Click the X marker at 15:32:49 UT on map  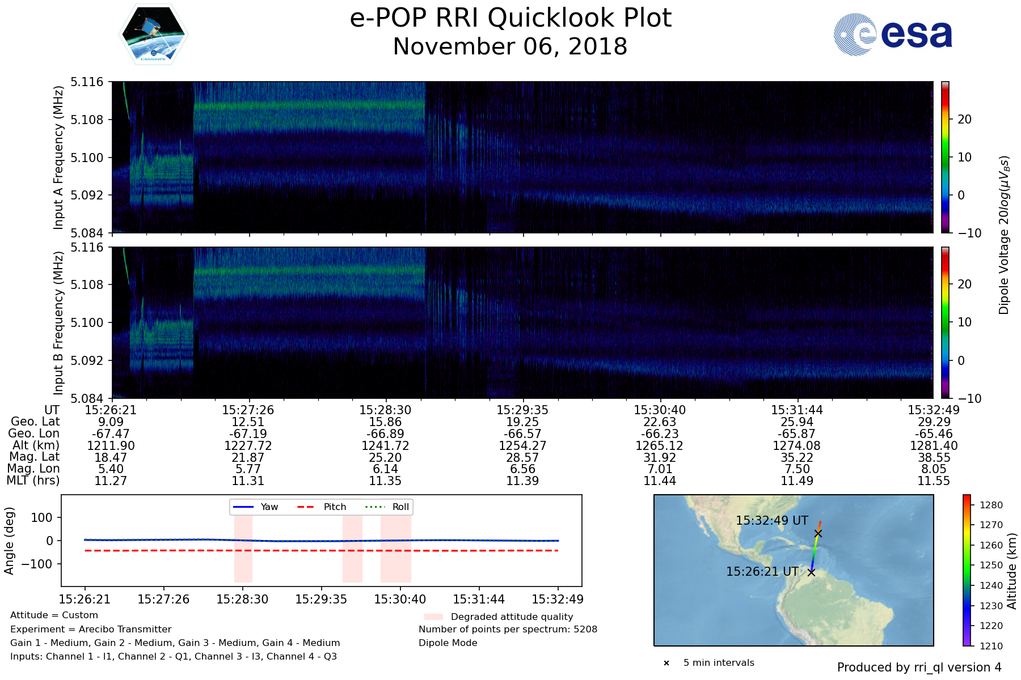tap(818, 533)
